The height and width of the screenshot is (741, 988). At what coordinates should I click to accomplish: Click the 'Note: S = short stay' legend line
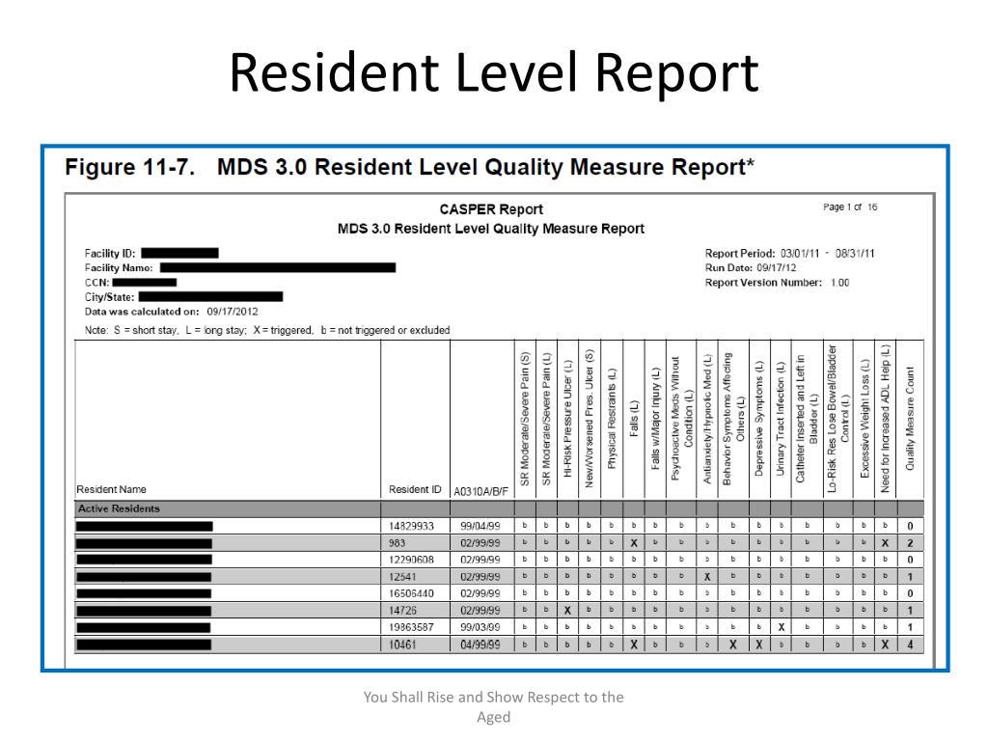(267, 330)
